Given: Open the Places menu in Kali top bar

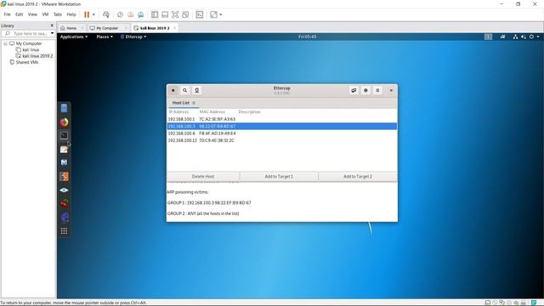Looking at the screenshot, I should coord(105,37).
